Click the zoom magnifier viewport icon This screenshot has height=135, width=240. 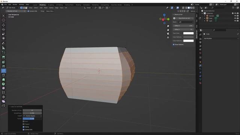168,26
